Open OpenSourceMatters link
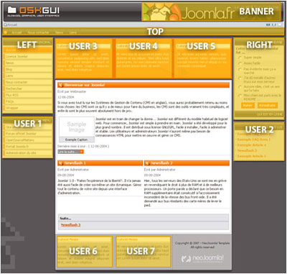This screenshot has width=287, height=274. tap(28, 140)
